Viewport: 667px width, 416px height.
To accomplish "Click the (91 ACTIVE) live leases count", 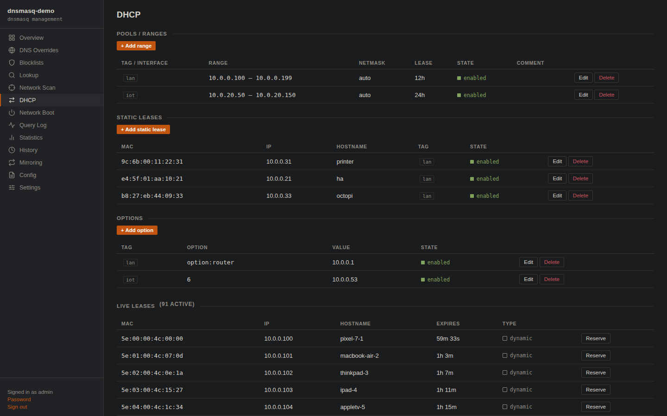I will pos(177,304).
